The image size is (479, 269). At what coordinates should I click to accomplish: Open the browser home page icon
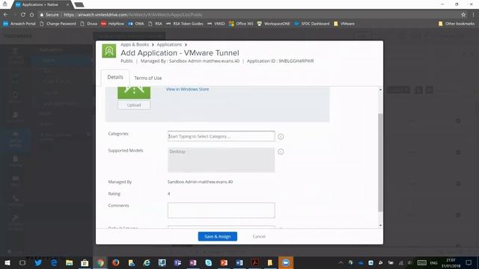pyautogui.click(x=31, y=15)
